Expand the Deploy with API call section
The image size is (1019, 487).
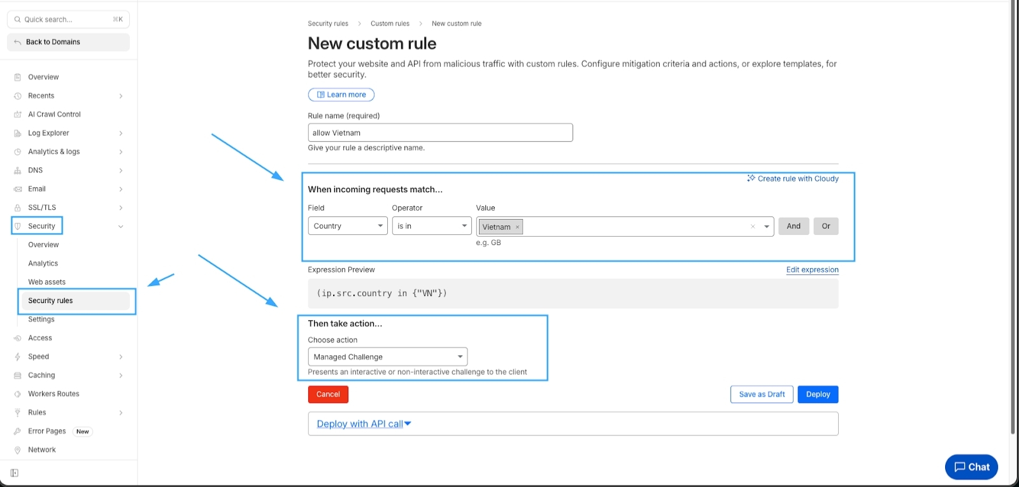[364, 424]
